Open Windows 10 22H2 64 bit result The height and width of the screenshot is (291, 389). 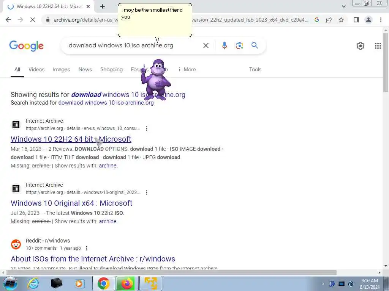[x=71, y=139]
